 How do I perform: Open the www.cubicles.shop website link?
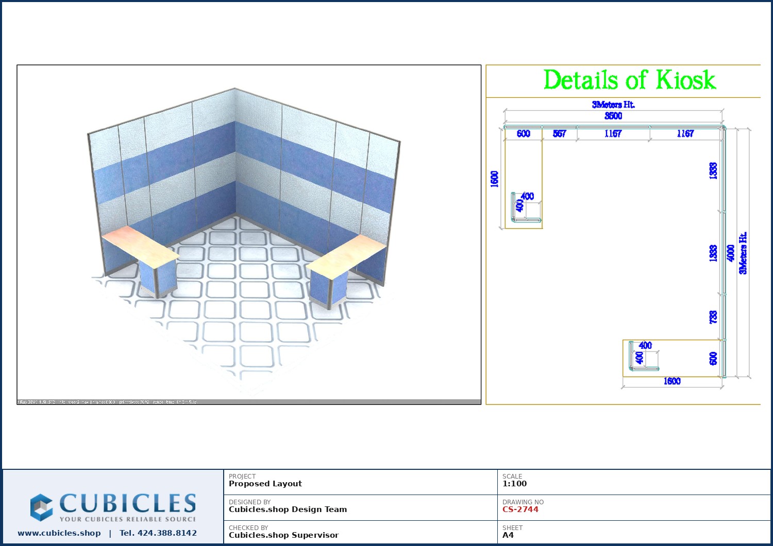(59, 533)
